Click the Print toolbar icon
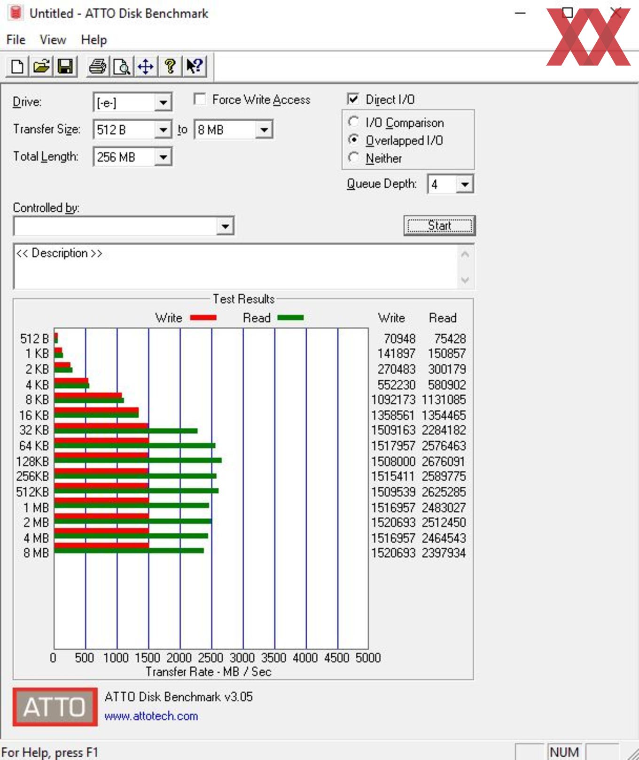 tap(98, 67)
